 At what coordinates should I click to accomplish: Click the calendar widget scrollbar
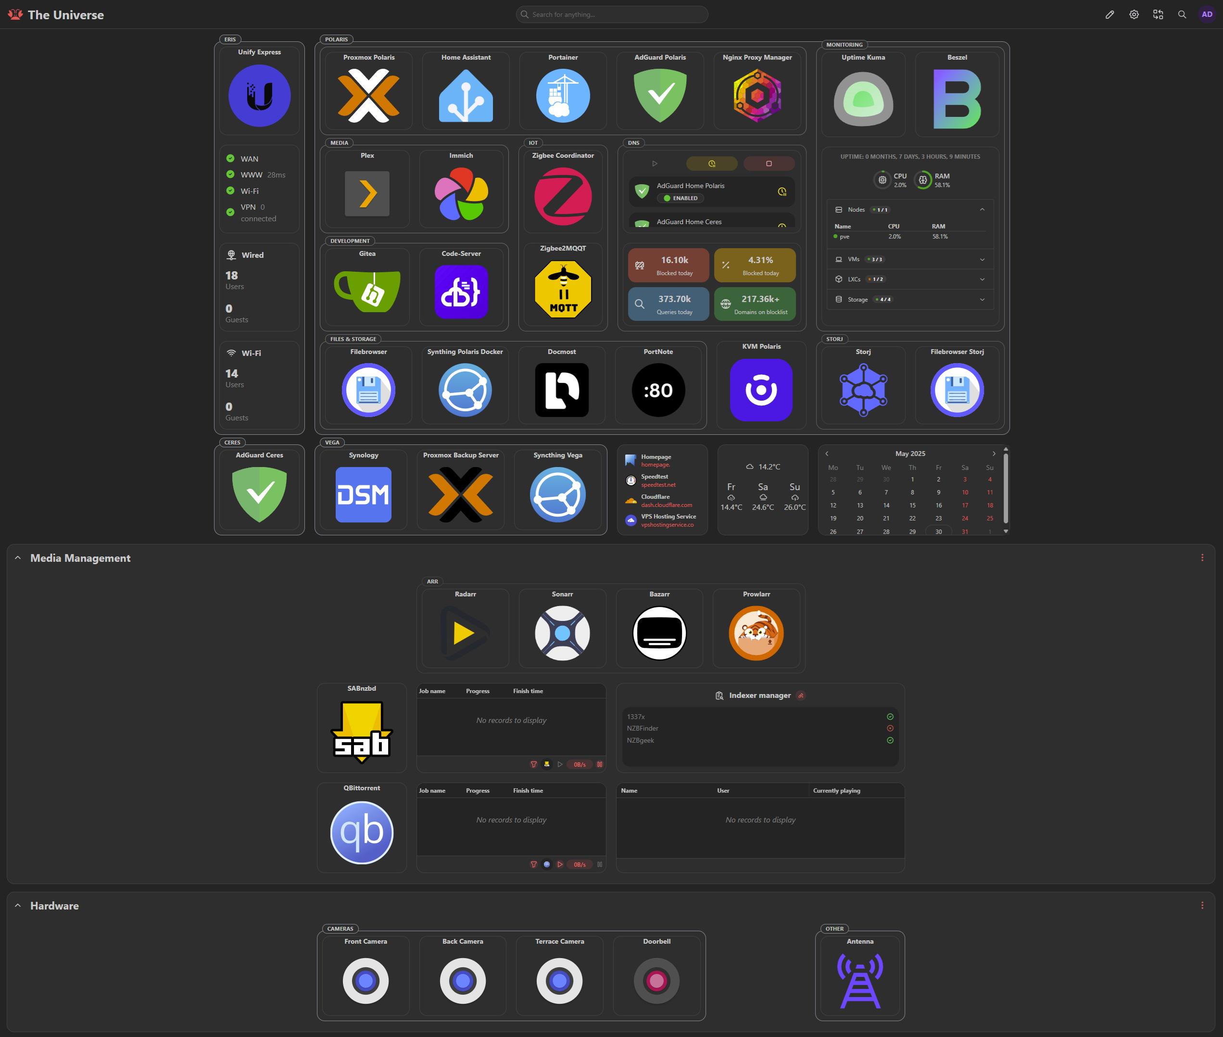click(x=1006, y=489)
